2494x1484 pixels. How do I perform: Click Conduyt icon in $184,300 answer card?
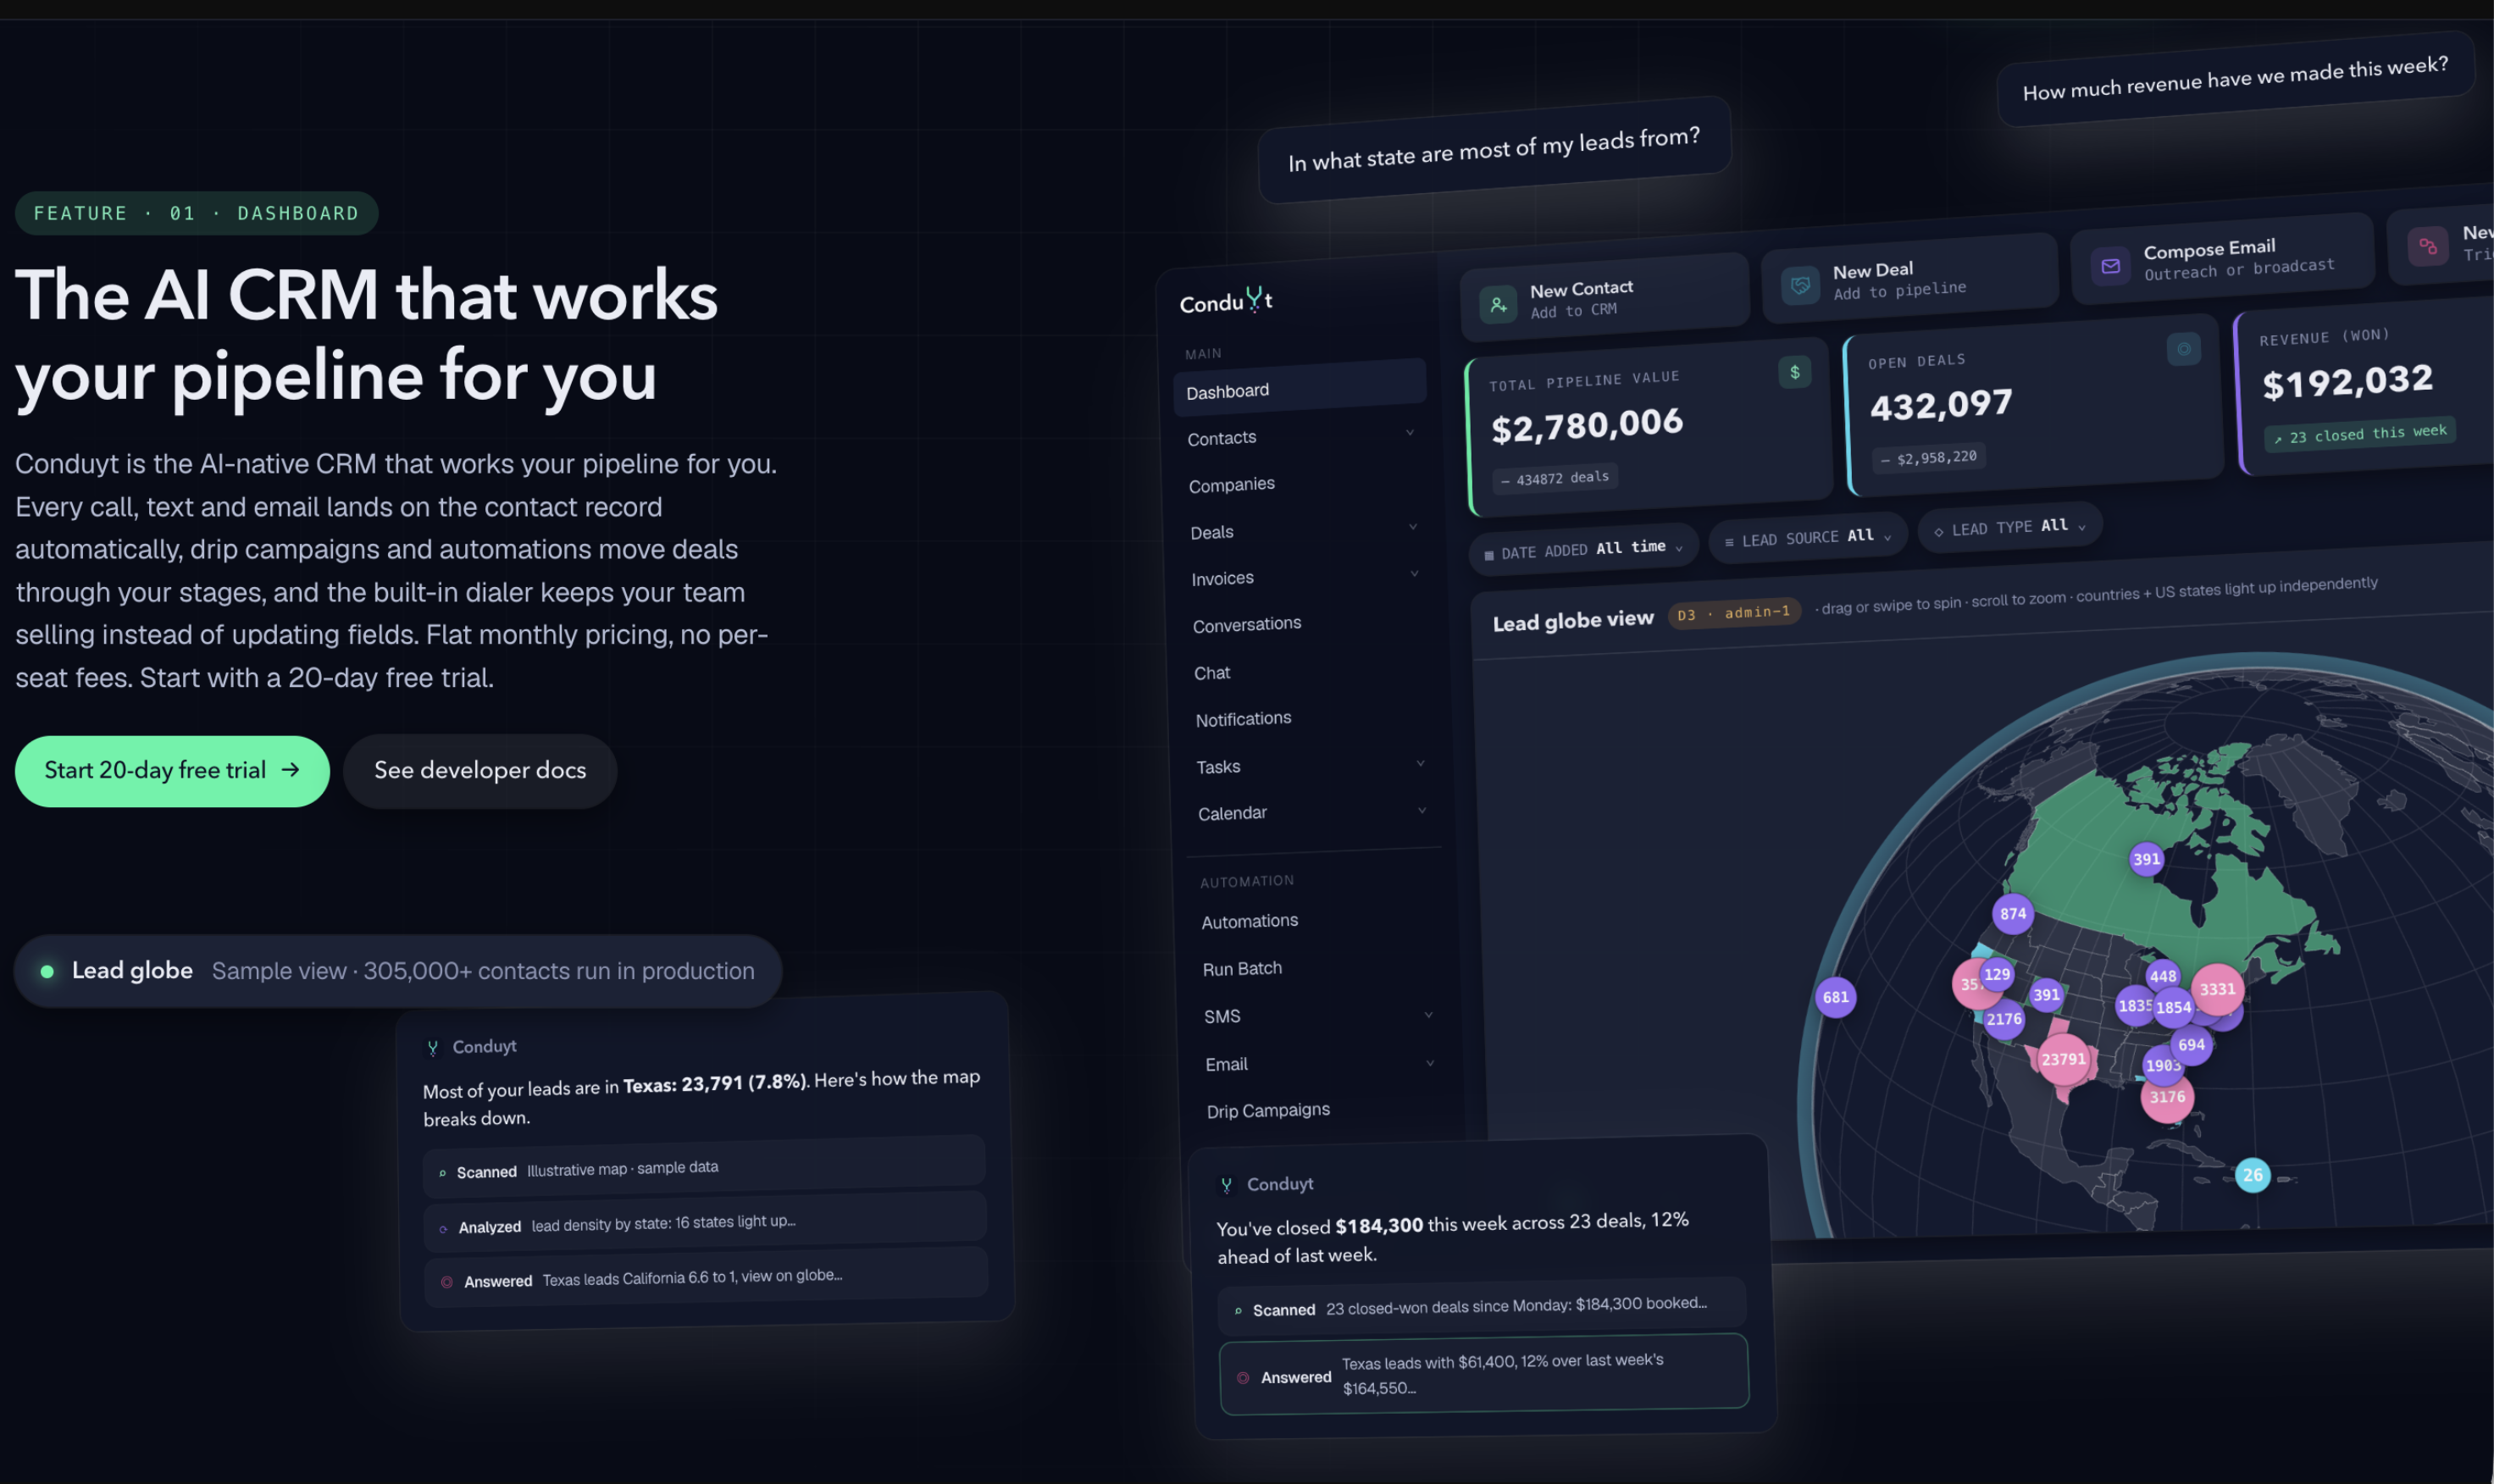pos(1226,1185)
